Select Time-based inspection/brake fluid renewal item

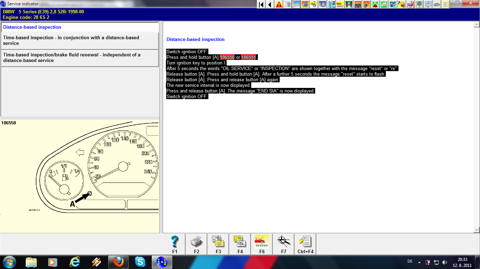[x=80, y=58]
